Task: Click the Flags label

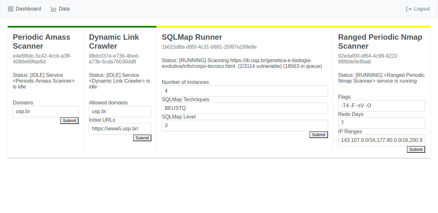Action: [x=344, y=97]
